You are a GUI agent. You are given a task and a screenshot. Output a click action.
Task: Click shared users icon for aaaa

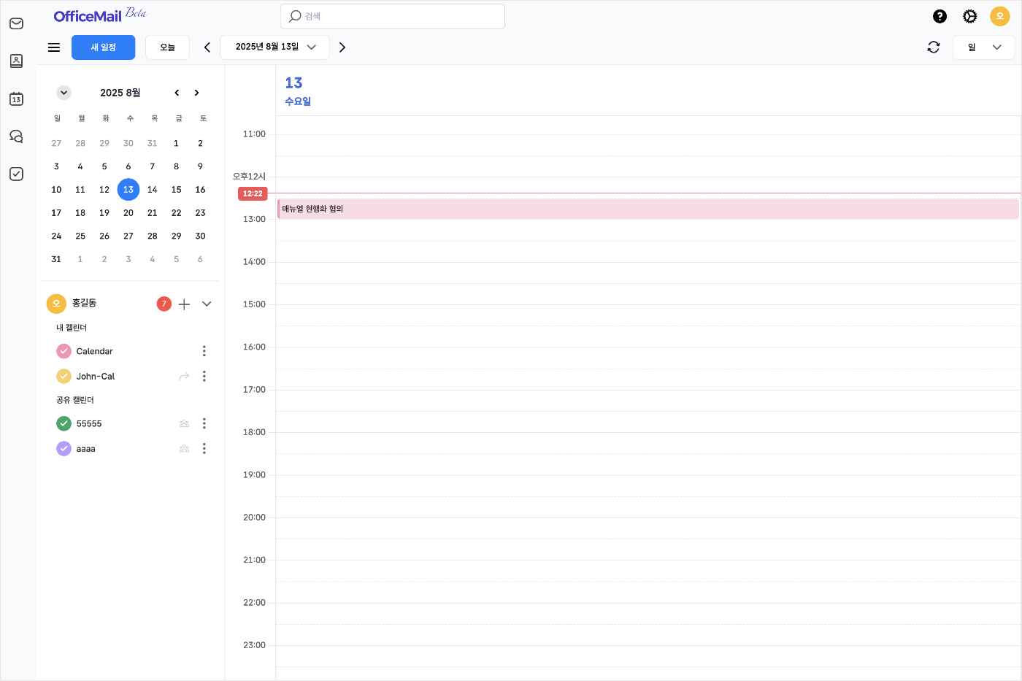[184, 448]
